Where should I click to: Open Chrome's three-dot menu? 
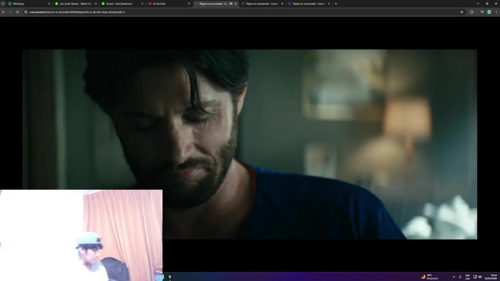pos(496,12)
